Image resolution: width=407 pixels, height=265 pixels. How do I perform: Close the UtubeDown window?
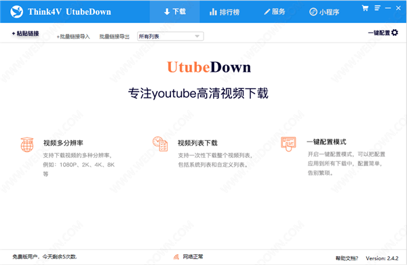[x=398, y=8]
